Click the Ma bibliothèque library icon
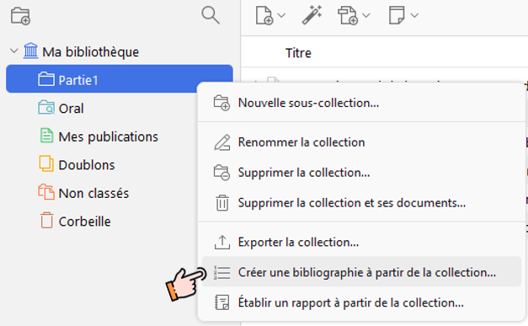The image size is (528, 326). (30, 51)
